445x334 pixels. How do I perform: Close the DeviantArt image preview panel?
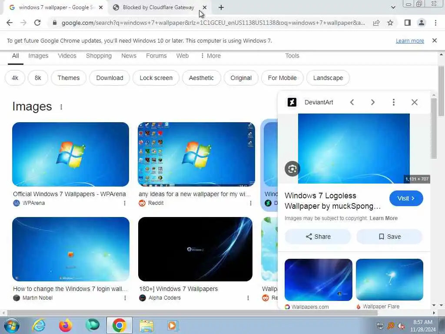(x=414, y=102)
